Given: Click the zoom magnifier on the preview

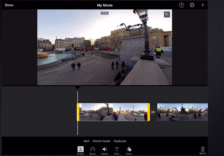Looking at the screenshot, I should 167,14.
